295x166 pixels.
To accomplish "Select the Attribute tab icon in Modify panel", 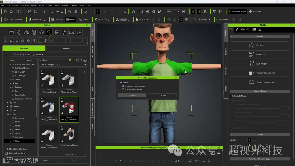I will (x=231, y=30).
